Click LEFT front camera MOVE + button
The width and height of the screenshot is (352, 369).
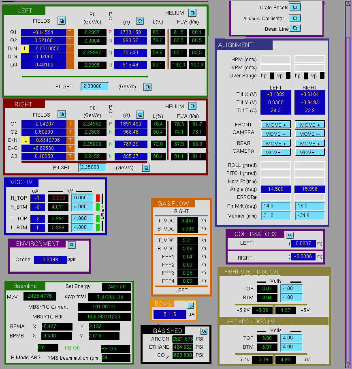tap(276, 125)
